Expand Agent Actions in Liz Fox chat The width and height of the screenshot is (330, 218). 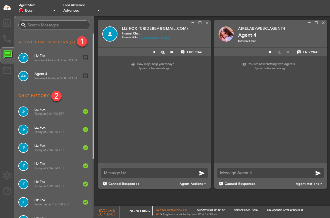tap(193, 184)
